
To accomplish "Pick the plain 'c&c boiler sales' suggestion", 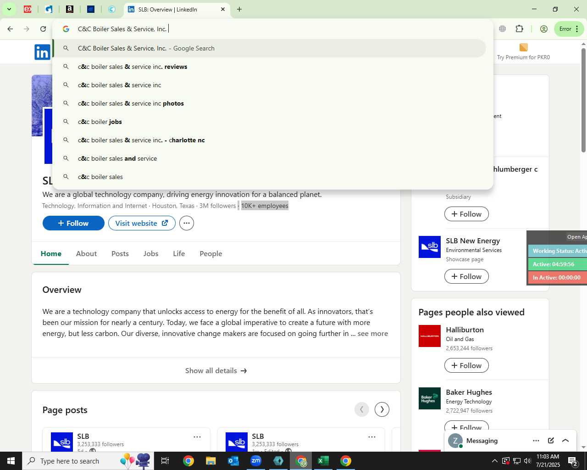I will coord(269,177).
